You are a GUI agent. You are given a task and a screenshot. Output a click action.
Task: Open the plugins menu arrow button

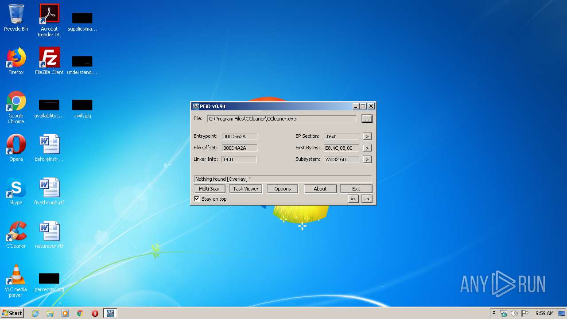[x=367, y=199]
